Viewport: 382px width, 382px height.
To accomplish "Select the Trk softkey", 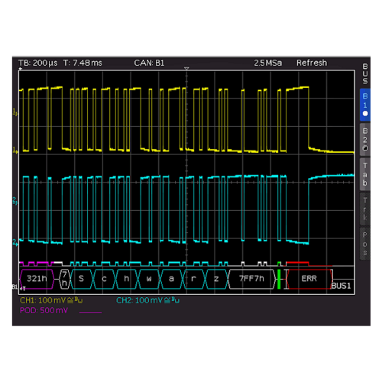I will (365, 209).
